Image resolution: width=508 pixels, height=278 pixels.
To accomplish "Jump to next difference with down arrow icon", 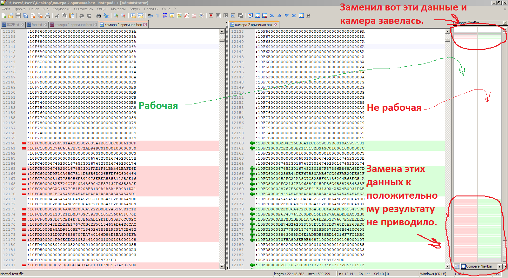I will [287, 16].
